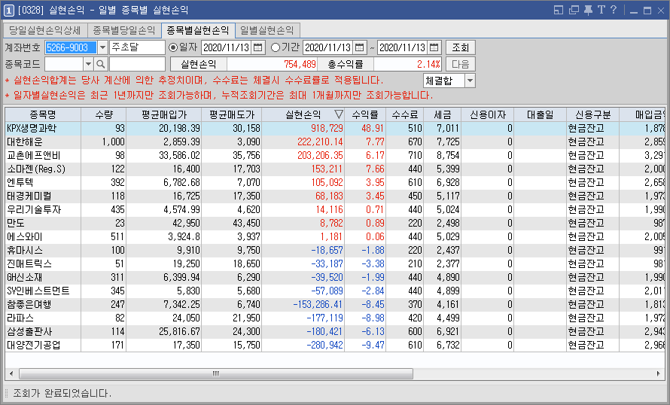Click the scrollbar right arrow
The width and height of the screenshot is (670, 405).
659,374
